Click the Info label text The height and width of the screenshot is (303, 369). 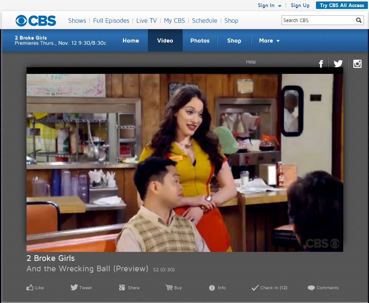click(x=222, y=287)
